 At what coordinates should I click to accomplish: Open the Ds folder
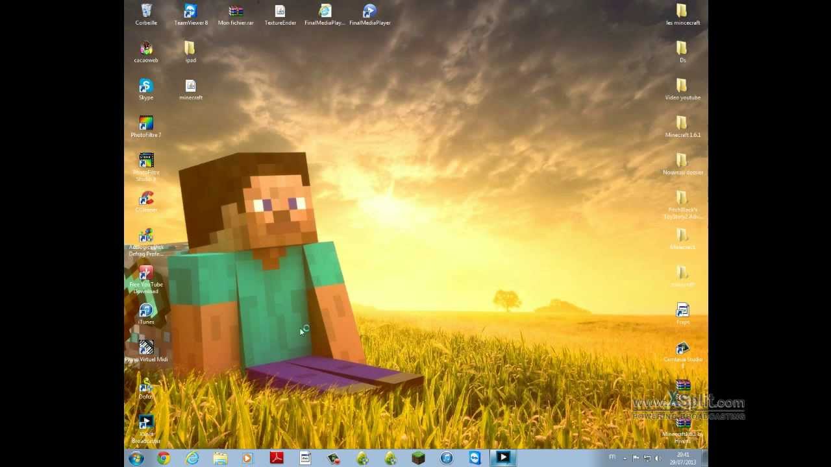point(682,53)
